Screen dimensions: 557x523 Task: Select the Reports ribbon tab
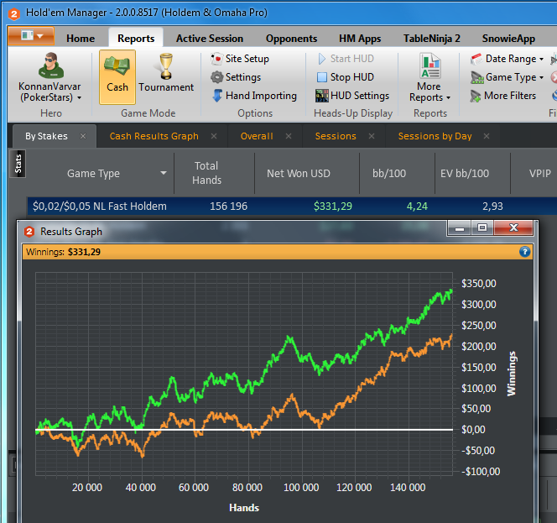pos(136,39)
